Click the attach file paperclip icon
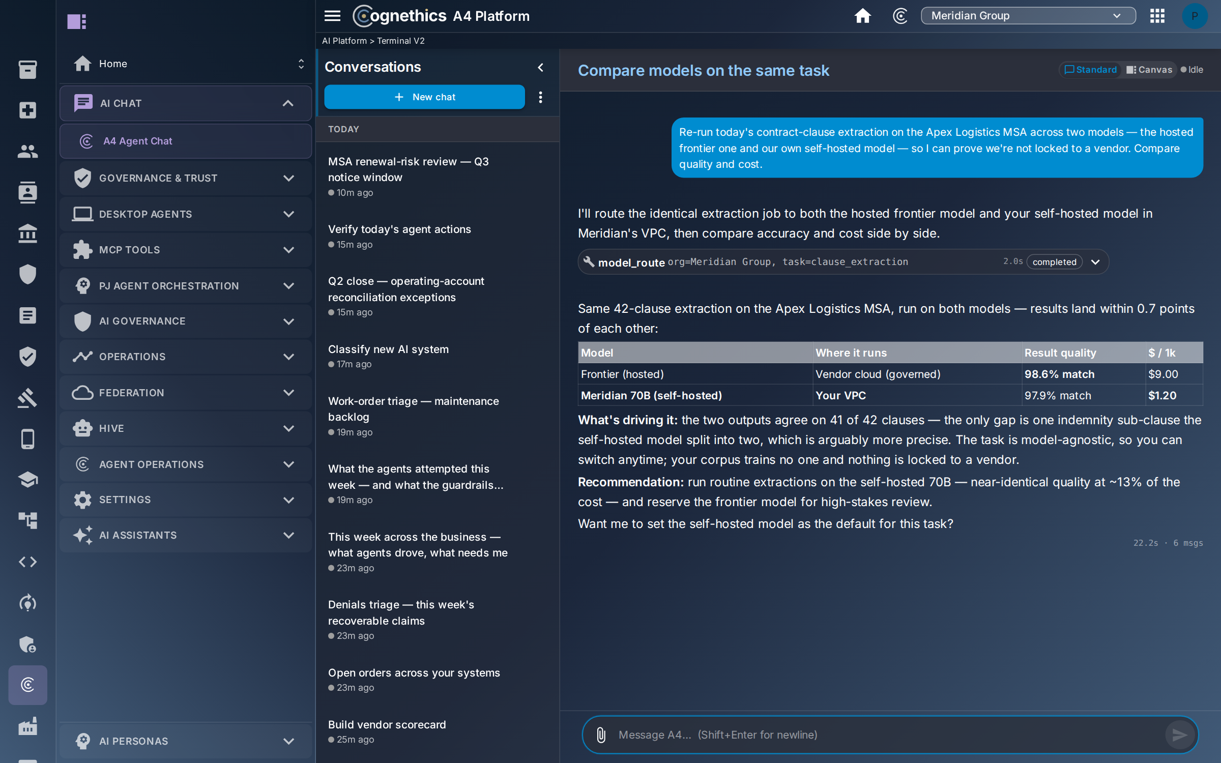 [x=601, y=735]
